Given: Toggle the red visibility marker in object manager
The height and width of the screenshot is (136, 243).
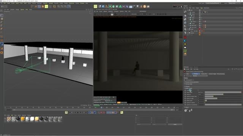Looking at the screenshot, I should pyautogui.click(x=200, y=29).
